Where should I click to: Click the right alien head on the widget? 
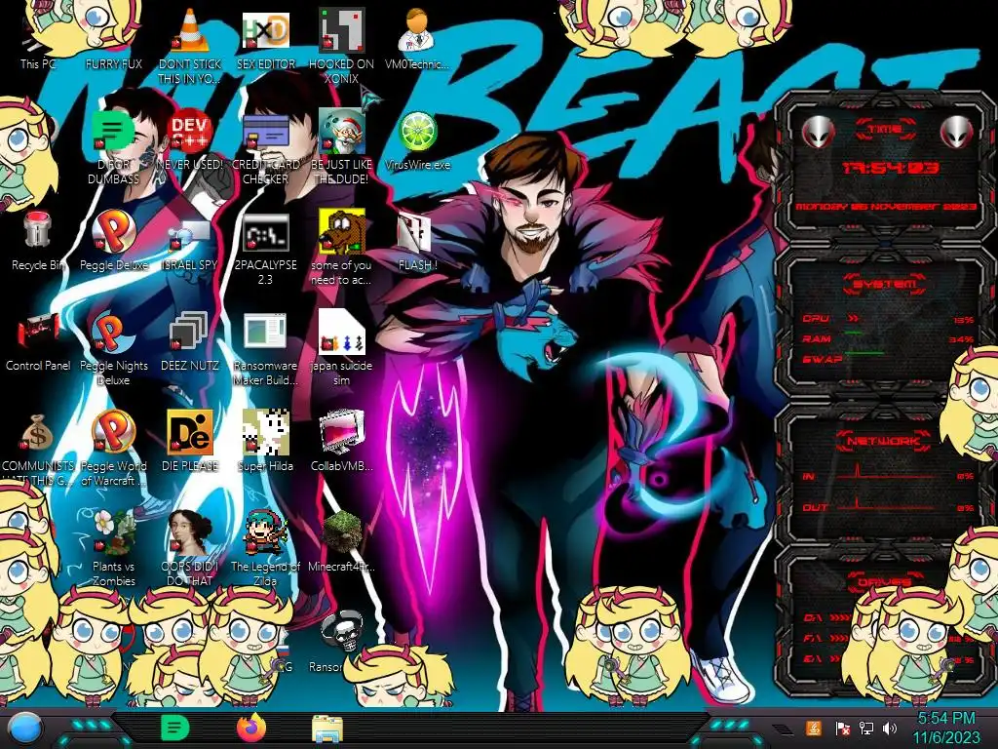click(x=956, y=132)
